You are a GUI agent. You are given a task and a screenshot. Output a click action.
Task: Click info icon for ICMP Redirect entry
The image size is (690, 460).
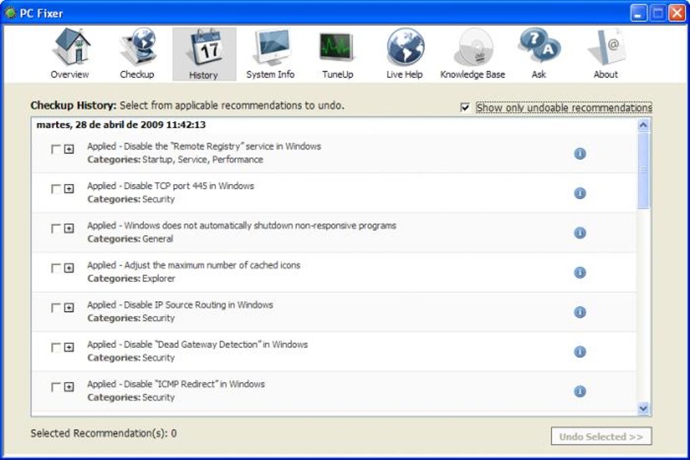point(580,391)
